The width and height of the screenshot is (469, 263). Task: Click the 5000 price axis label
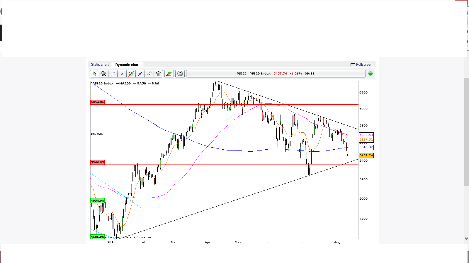point(363,199)
